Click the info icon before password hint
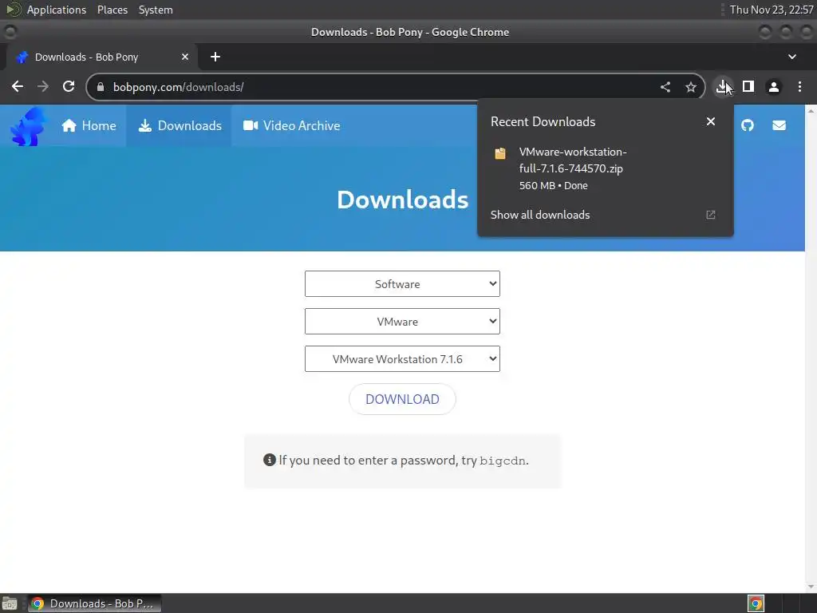817x613 pixels. coord(270,460)
